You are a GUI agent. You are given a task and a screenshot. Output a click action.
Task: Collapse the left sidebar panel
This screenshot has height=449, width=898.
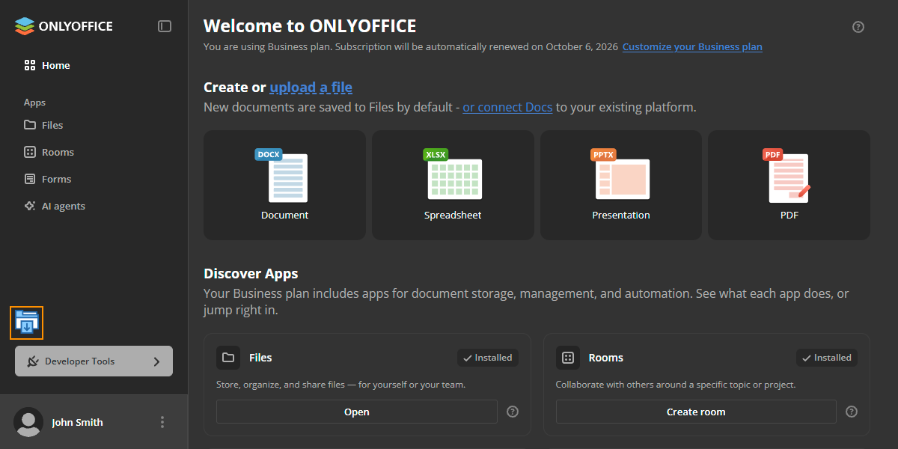[x=165, y=26]
